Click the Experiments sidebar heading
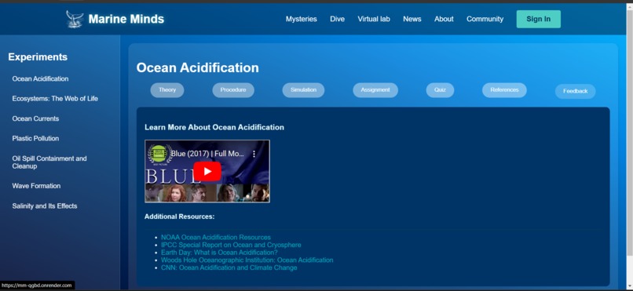 pyautogui.click(x=38, y=56)
